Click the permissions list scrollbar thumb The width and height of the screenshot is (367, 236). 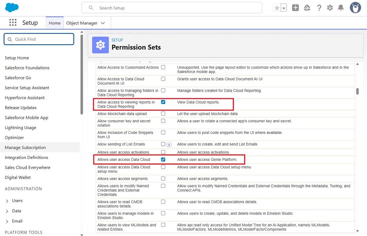pos(357,91)
